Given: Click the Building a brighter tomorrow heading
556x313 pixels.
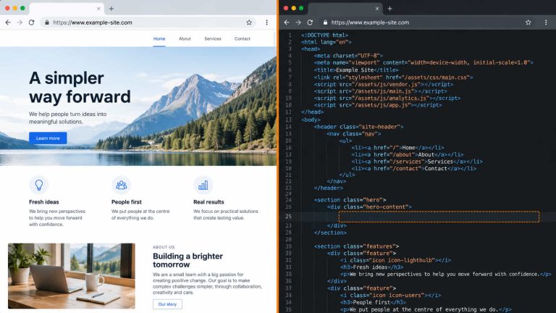Looking at the screenshot, I should click(x=188, y=260).
